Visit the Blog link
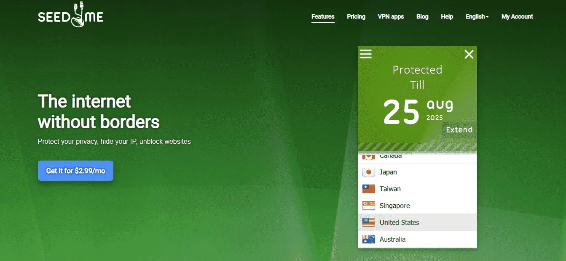Viewport: 566px width, 261px height. (x=422, y=17)
